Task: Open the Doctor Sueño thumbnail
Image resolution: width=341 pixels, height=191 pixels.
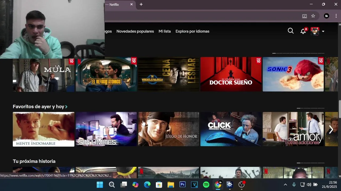Action: click(231, 75)
